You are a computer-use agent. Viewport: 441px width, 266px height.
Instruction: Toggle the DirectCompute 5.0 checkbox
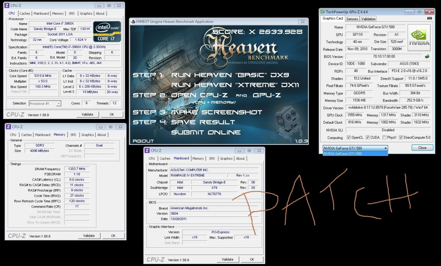[x=401, y=137]
